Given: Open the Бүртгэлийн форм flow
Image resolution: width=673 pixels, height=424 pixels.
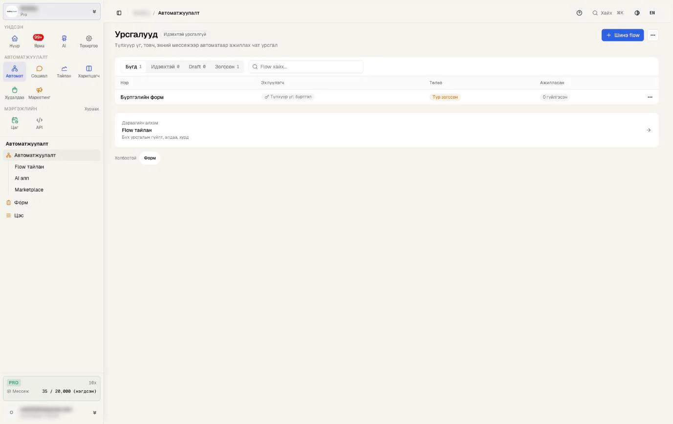Looking at the screenshot, I should pos(142,97).
